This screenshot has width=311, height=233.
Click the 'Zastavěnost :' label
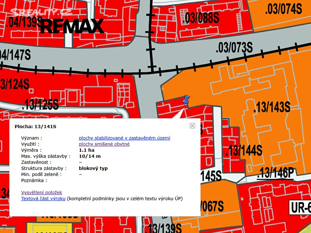click(x=36, y=162)
